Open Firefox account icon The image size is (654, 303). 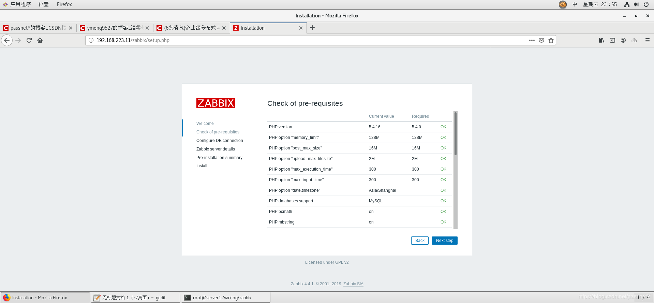(623, 40)
